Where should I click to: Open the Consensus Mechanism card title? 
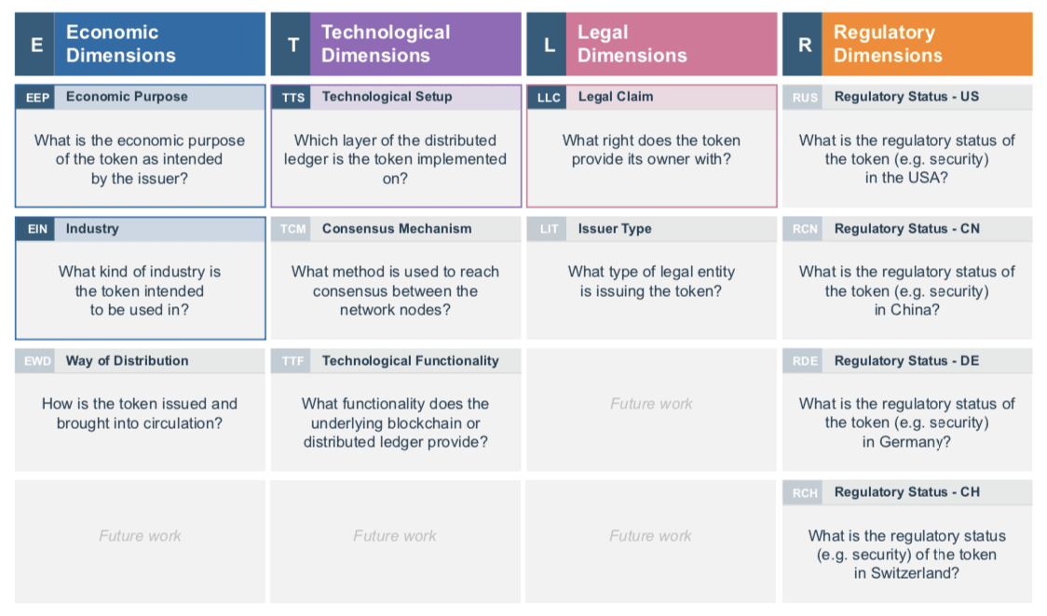tap(397, 229)
